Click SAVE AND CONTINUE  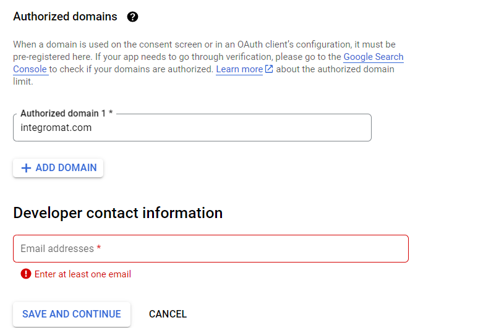coord(72,314)
